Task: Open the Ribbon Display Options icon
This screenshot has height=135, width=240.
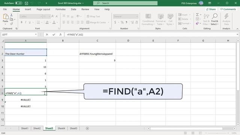Action: [210, 3]
